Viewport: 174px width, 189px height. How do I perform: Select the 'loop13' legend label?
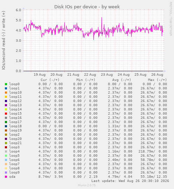[x=15, y=105]
